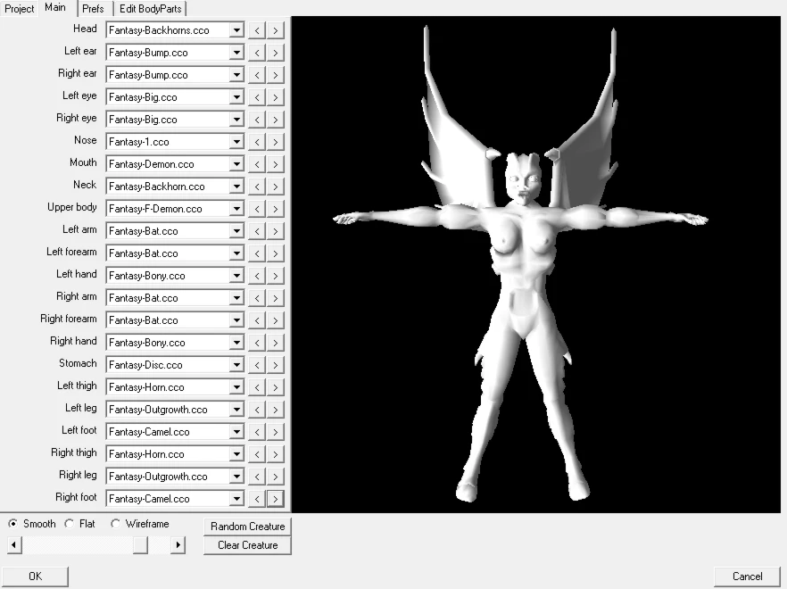Open the Right foot dropdown
Viewport: 787px width, 589px height.
(x=236, y=499)
